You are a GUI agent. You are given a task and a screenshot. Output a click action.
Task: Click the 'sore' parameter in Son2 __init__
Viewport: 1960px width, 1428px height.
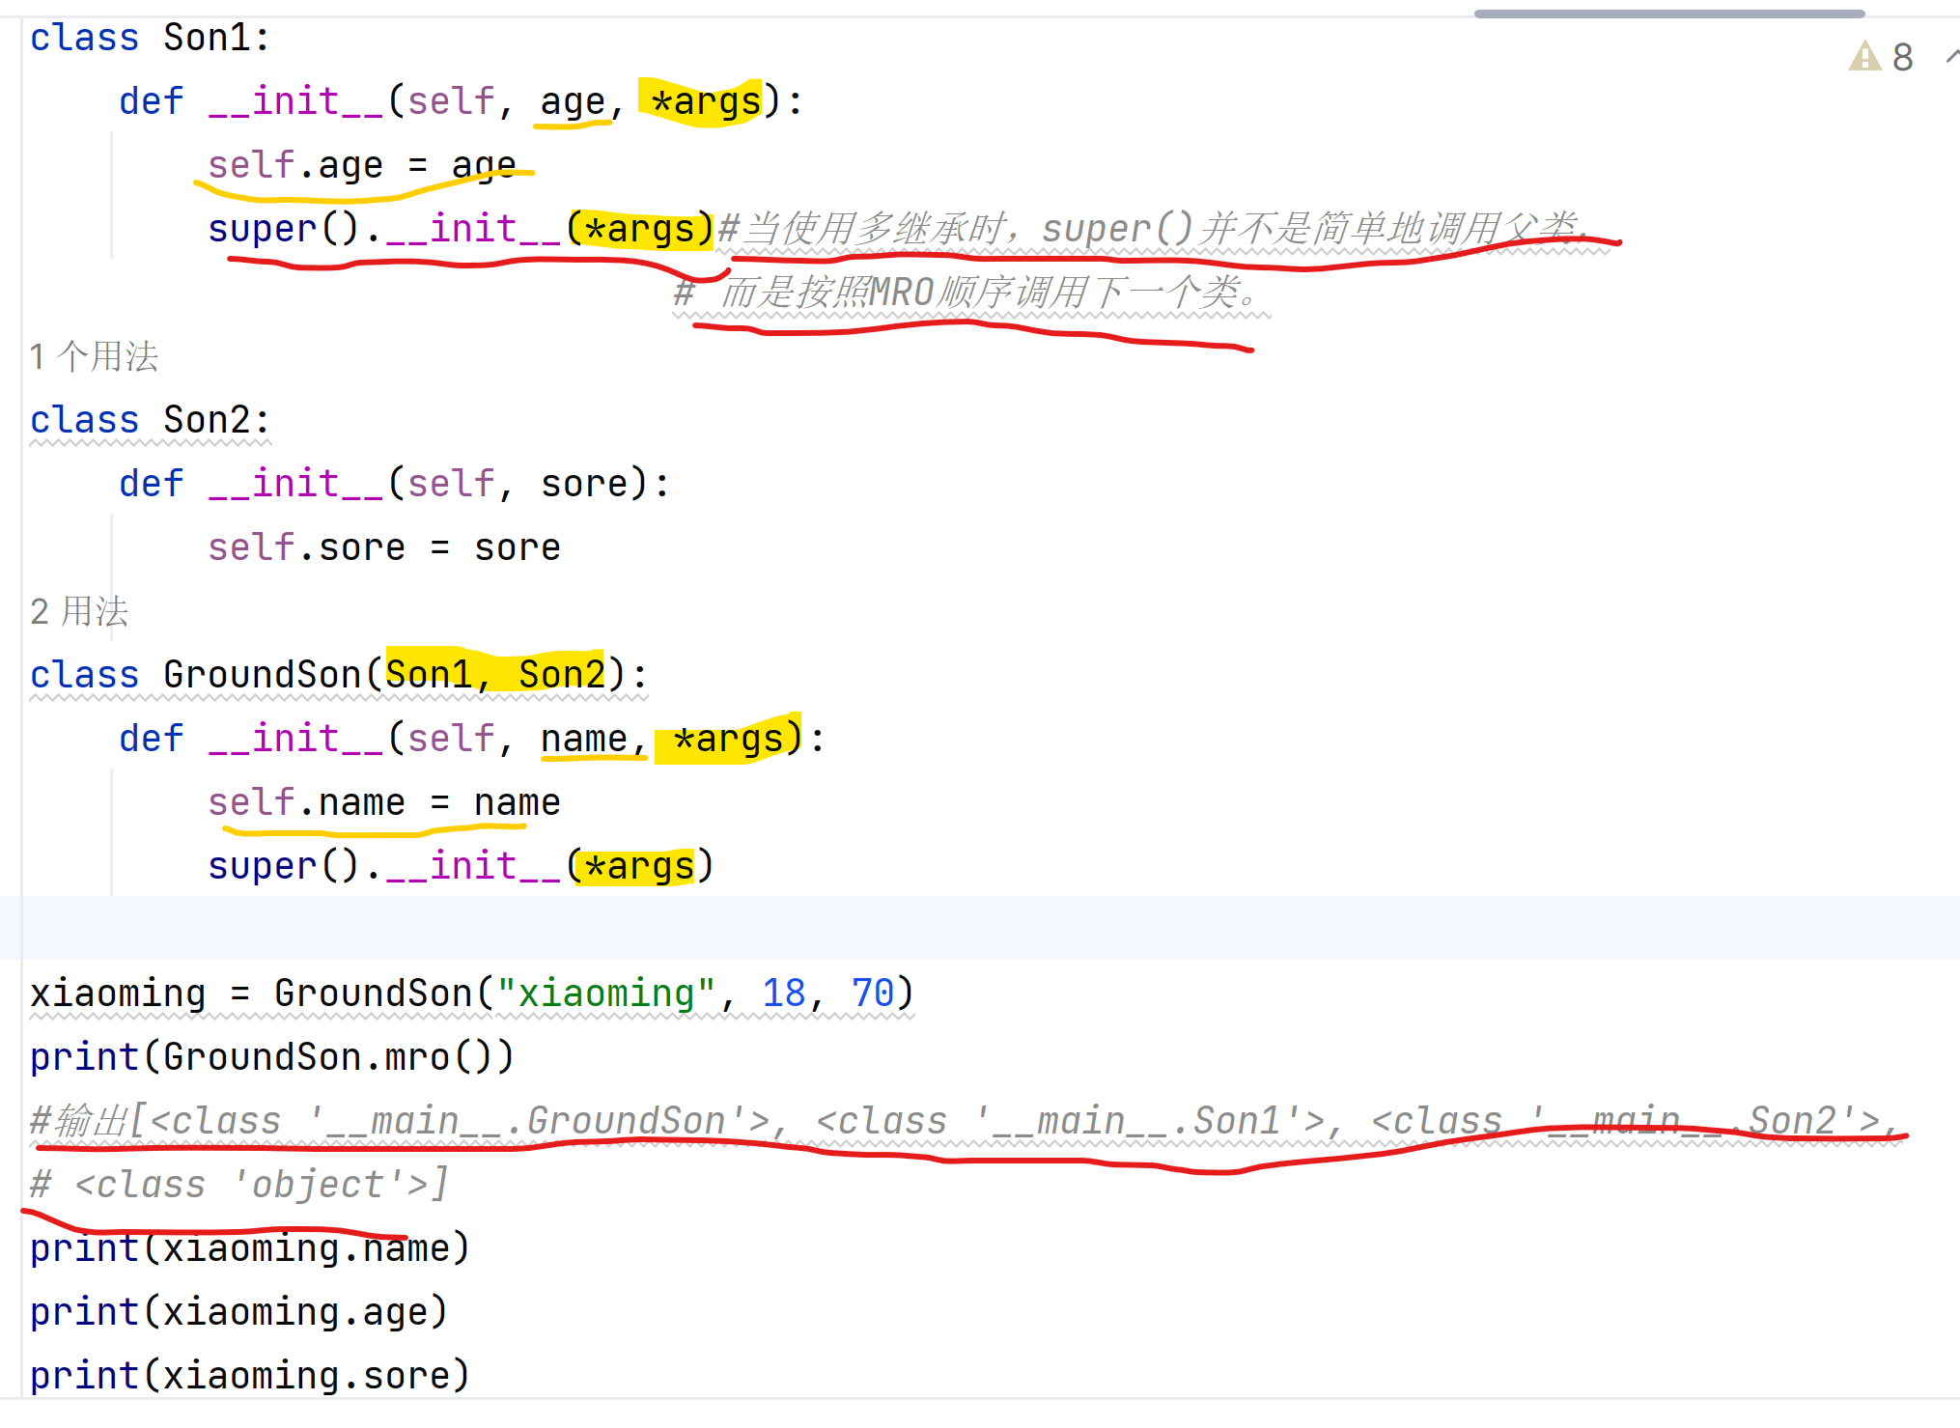(x=584, y=484)
